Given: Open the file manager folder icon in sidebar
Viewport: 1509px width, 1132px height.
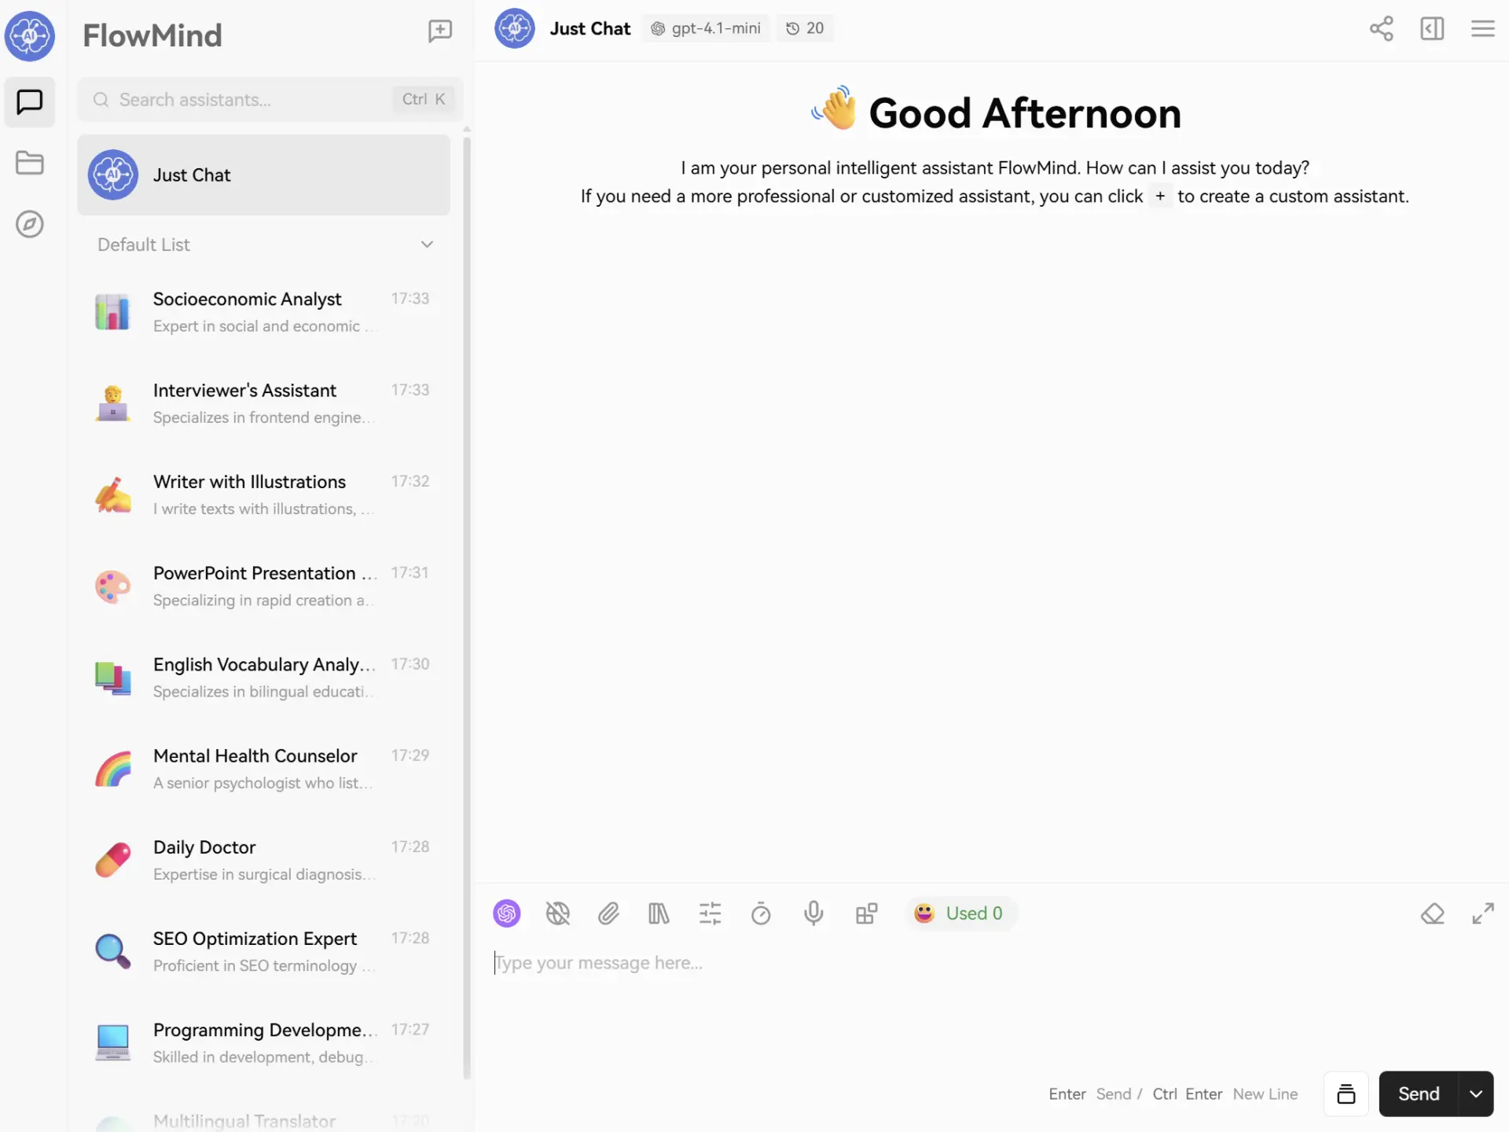Looking at the screenshot, I should 29,163.
